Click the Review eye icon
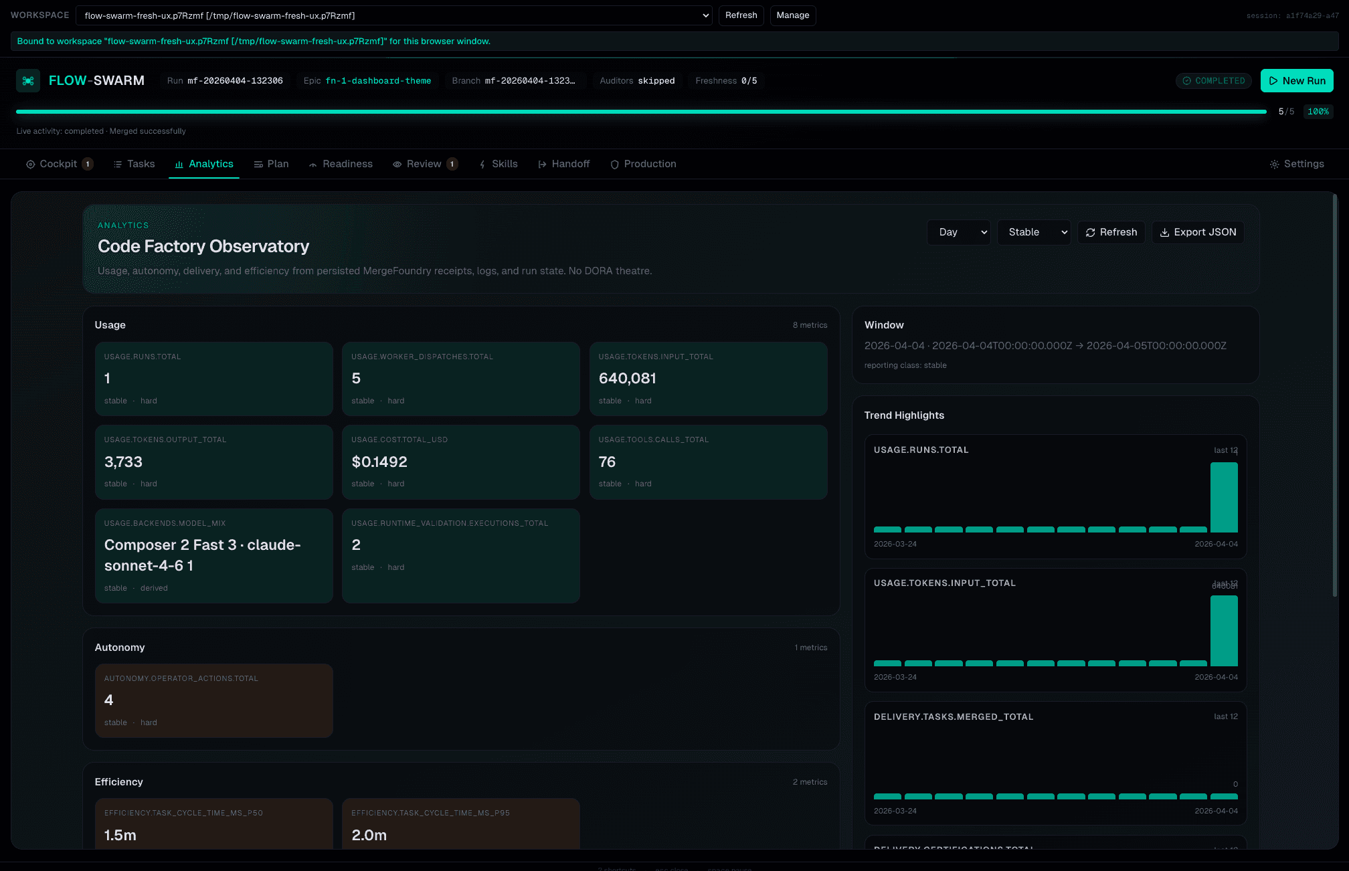 click(x=397, y=165)
